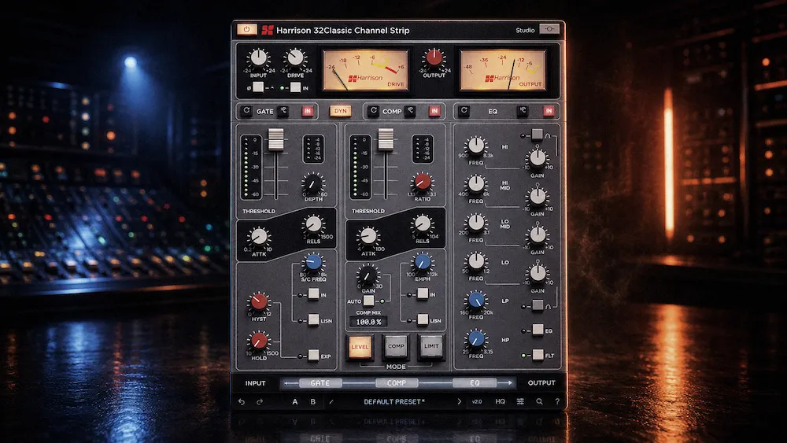Open the settings sliders icon
This screenshot has height=443, width=787.
point(520,401)
